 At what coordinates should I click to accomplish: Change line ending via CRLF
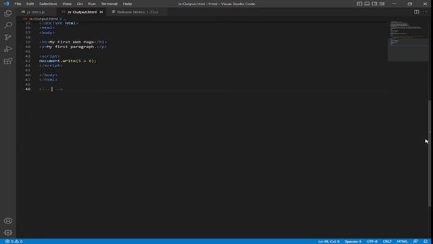coord(387,241)
